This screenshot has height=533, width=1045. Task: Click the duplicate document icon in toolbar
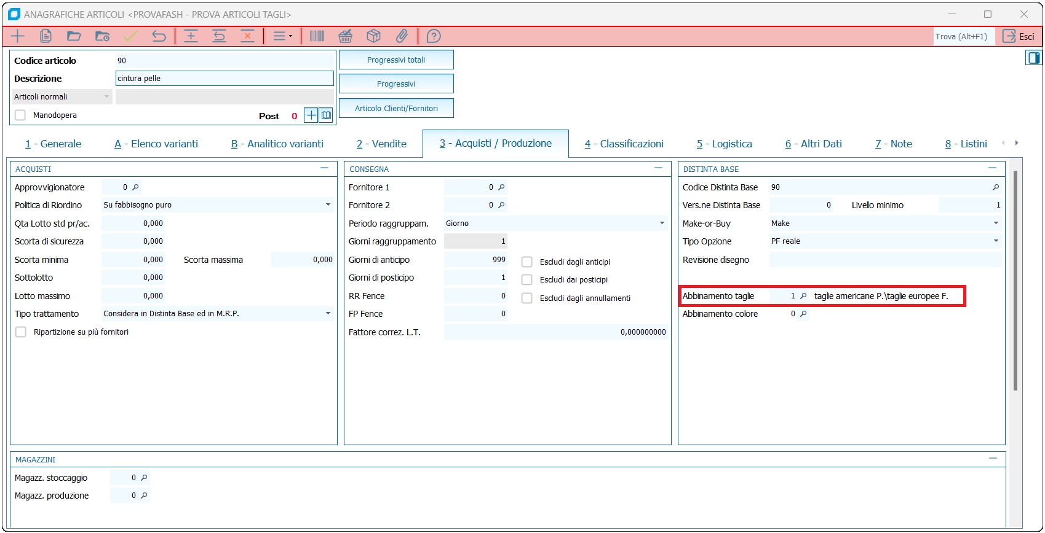pos(46,36)
